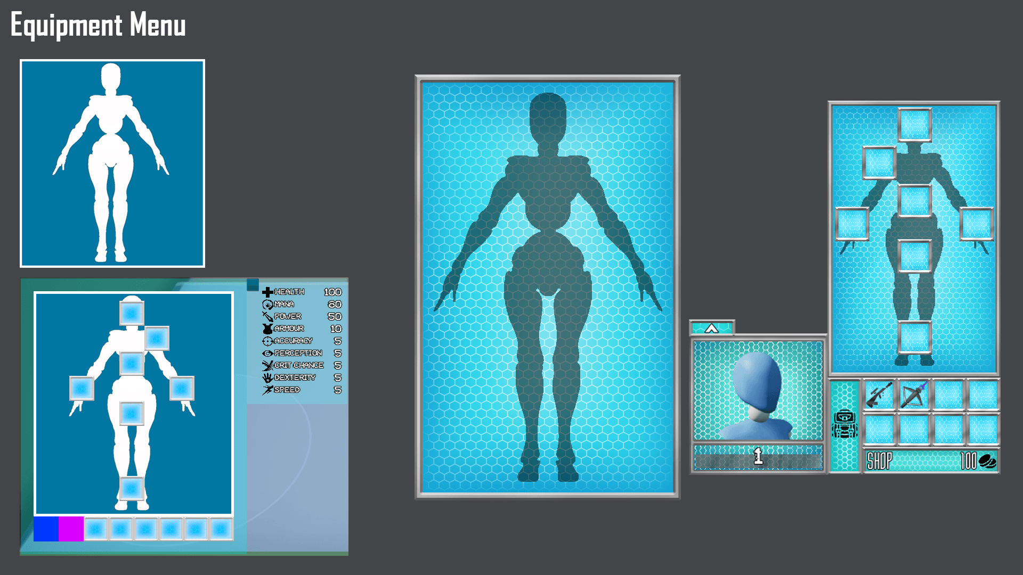Viewport: 1023px width, 575px height.
Task: Click the Accuracy crosshair stat icon
Action: coord(267,341)
